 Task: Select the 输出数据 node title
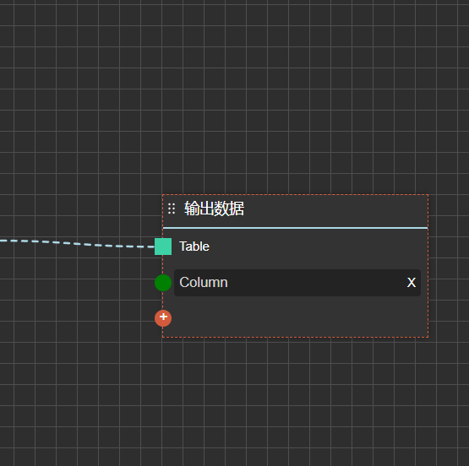pyautogui.click(x=214, y=209)
